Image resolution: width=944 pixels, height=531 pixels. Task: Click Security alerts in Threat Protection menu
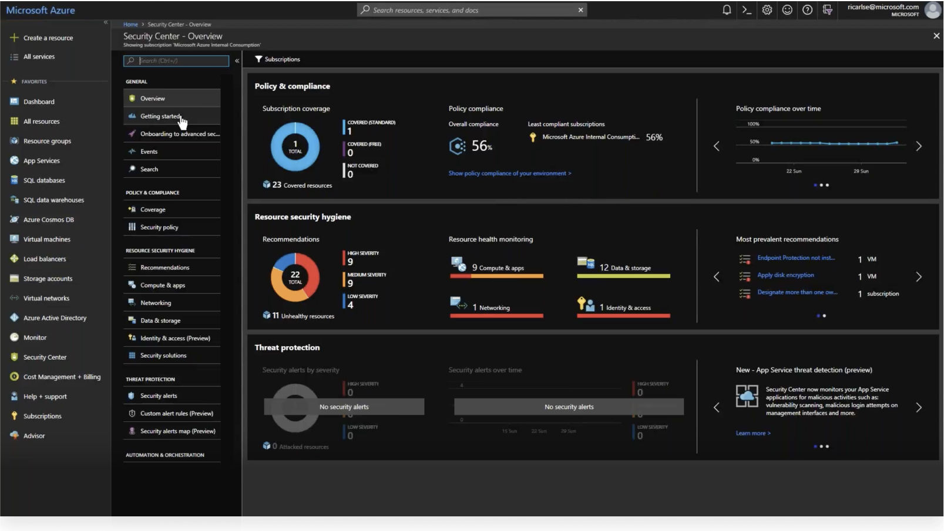(172, 396)
